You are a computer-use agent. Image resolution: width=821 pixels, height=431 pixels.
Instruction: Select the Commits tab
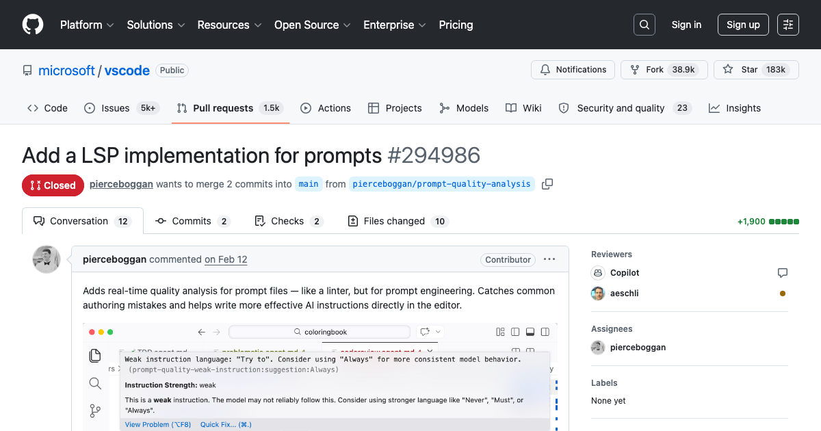(x=193, y=221)
